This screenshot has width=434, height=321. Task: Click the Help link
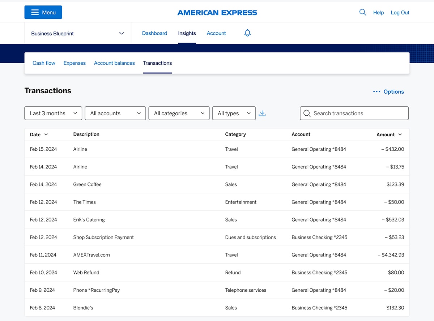pos(378,12)
